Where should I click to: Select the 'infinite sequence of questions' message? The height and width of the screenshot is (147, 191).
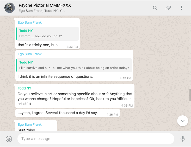(x=56, y=76)
